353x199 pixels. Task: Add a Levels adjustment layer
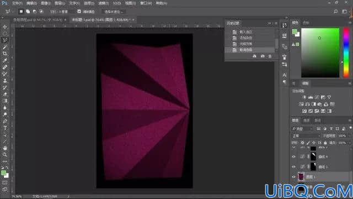tap(311, 97)
